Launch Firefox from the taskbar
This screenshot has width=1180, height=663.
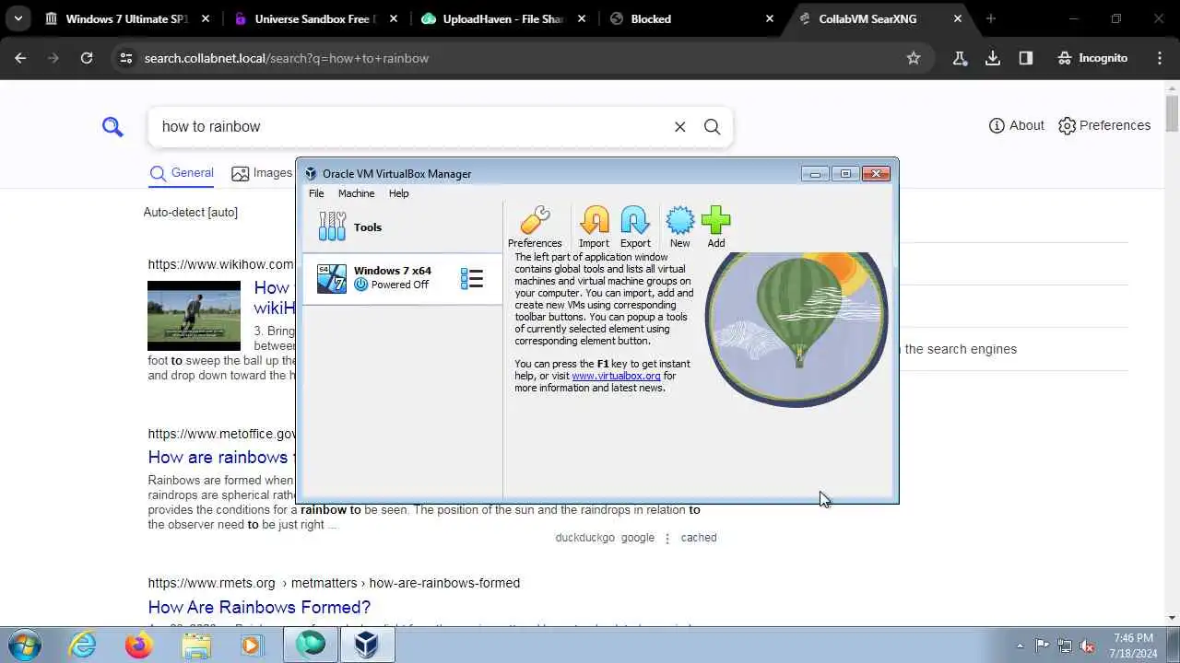139,645
